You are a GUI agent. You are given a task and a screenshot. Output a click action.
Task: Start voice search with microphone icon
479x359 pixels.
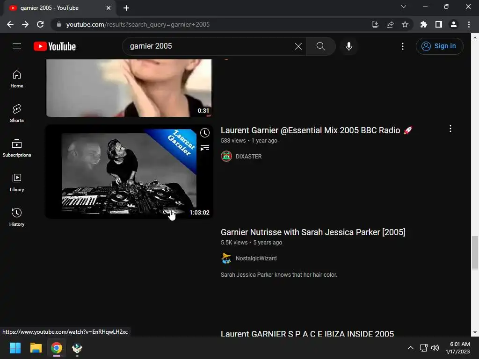click(x=349, y=46)
